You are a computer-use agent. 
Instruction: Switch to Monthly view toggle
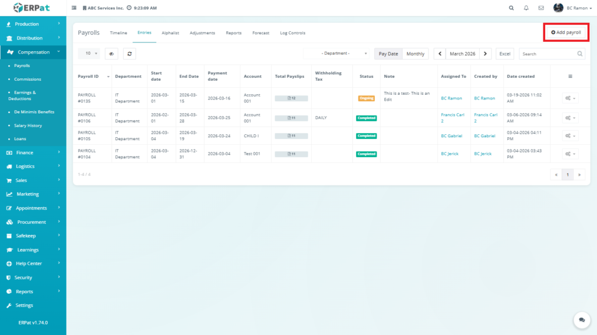415,54
